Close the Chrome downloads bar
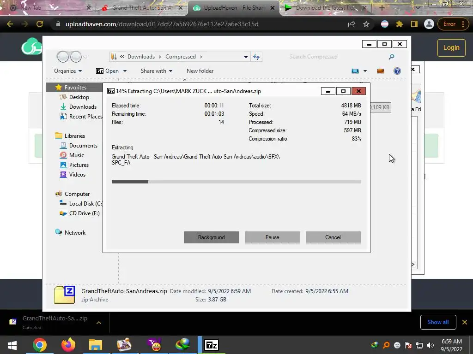 click(465, 322)
